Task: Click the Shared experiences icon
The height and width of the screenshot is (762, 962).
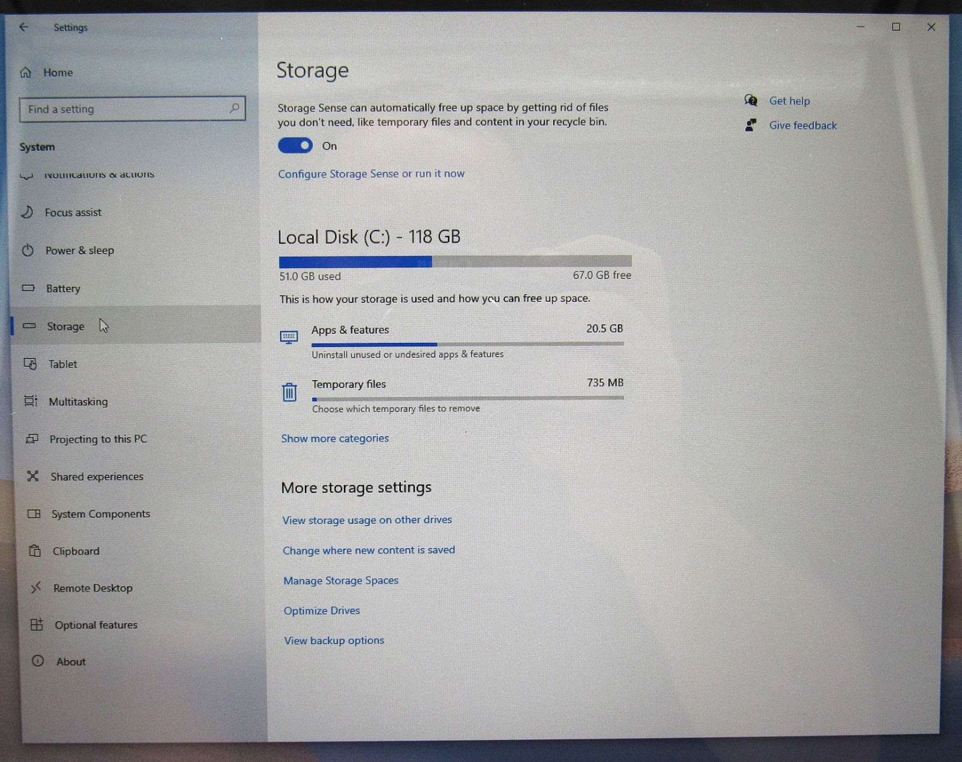Action: (x=33, y=476)
